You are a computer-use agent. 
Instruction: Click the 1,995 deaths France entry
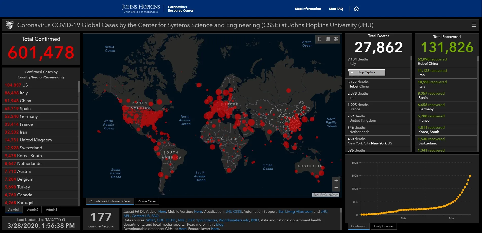pyautogui.click(x=378, y=107)
